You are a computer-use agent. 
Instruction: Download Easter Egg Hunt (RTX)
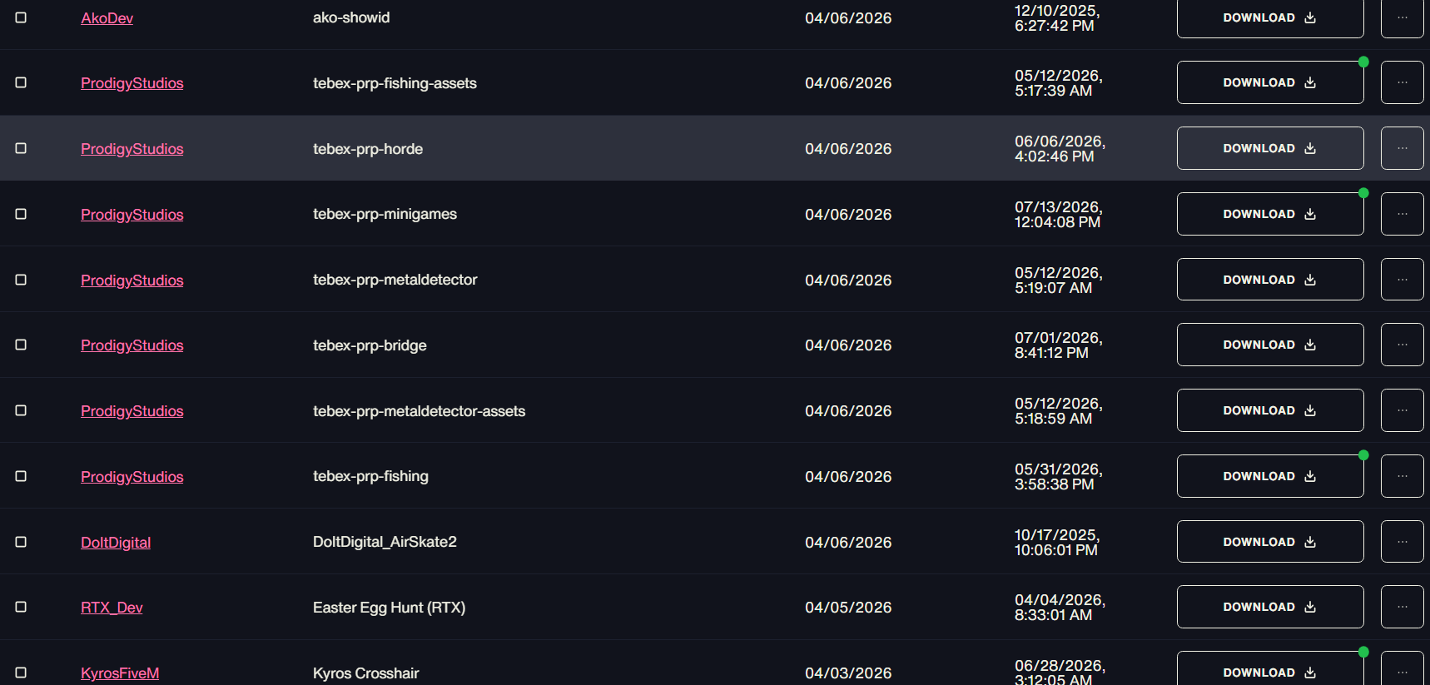[1270, 607]
